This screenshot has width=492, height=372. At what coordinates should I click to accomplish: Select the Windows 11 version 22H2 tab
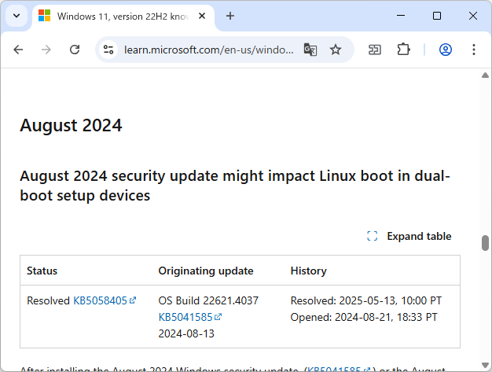pyautogui.click(x=123, y=17)
